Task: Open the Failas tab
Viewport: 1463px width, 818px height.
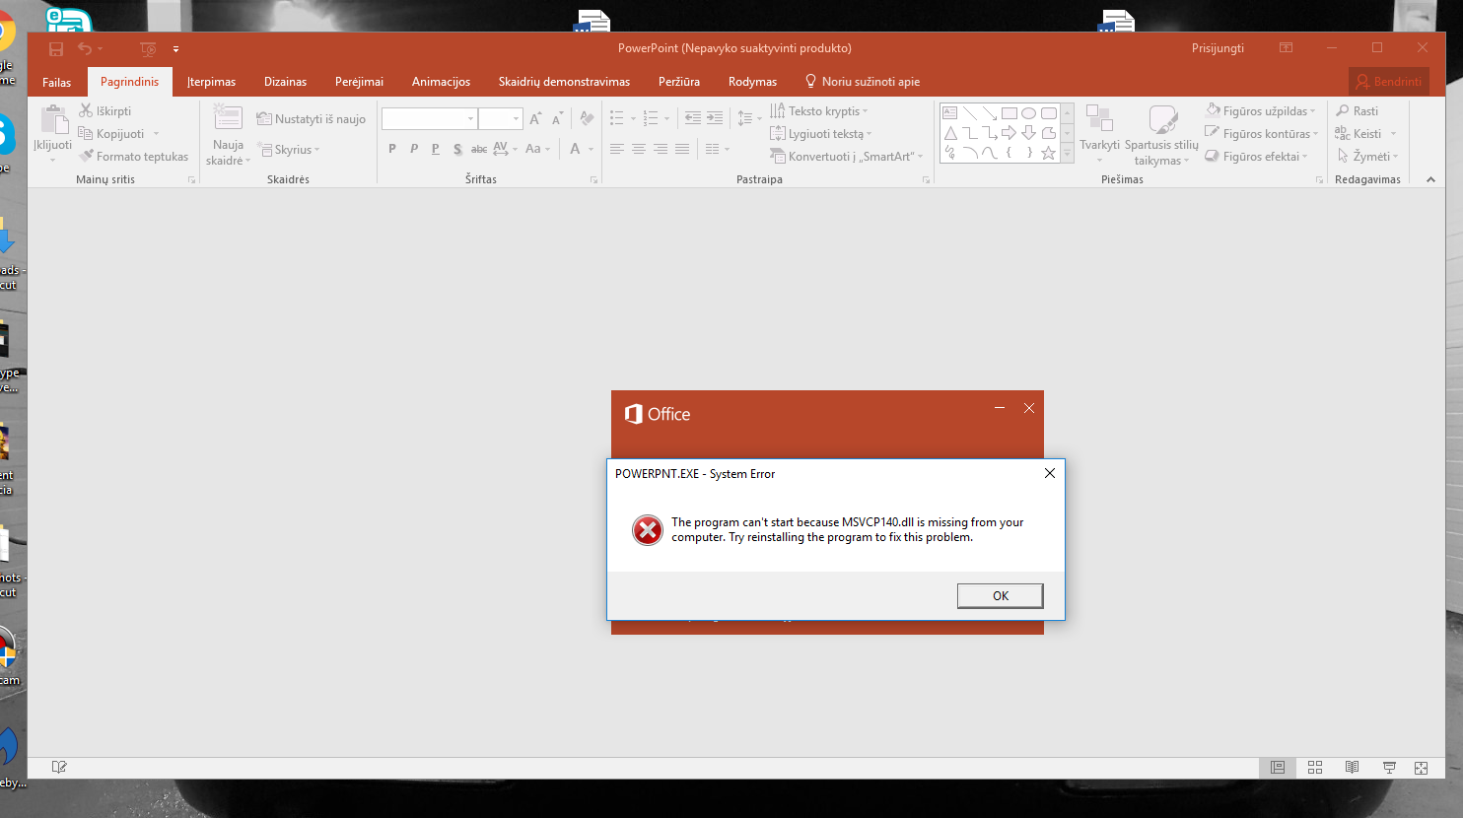Action: (x=56, y=82)
